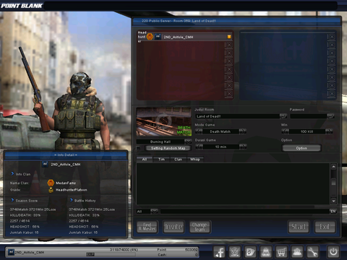Close the bottommost red team slot

[229, 94]
